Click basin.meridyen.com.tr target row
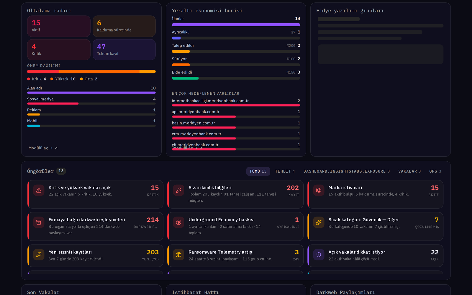The width and height of the screenshot is (472, 295). click(x=236, y=124)
